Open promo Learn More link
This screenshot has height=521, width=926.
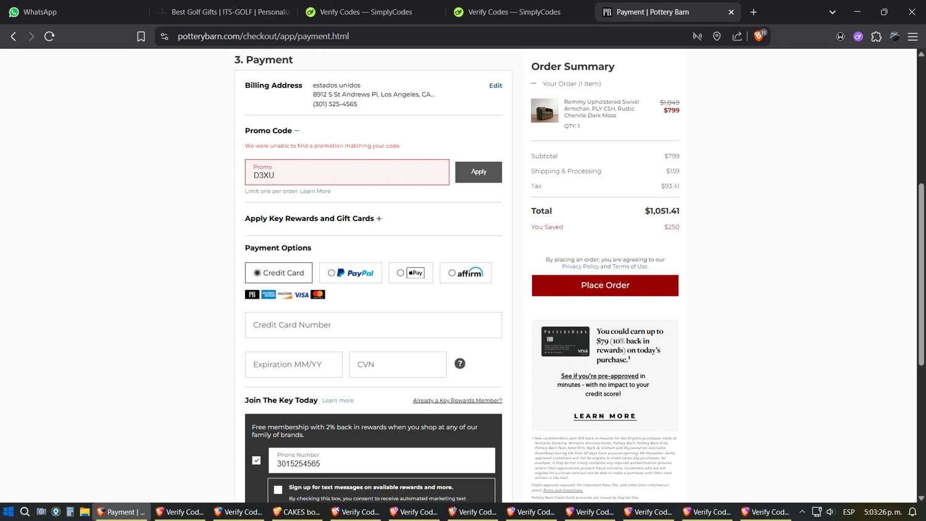(315, 191)
